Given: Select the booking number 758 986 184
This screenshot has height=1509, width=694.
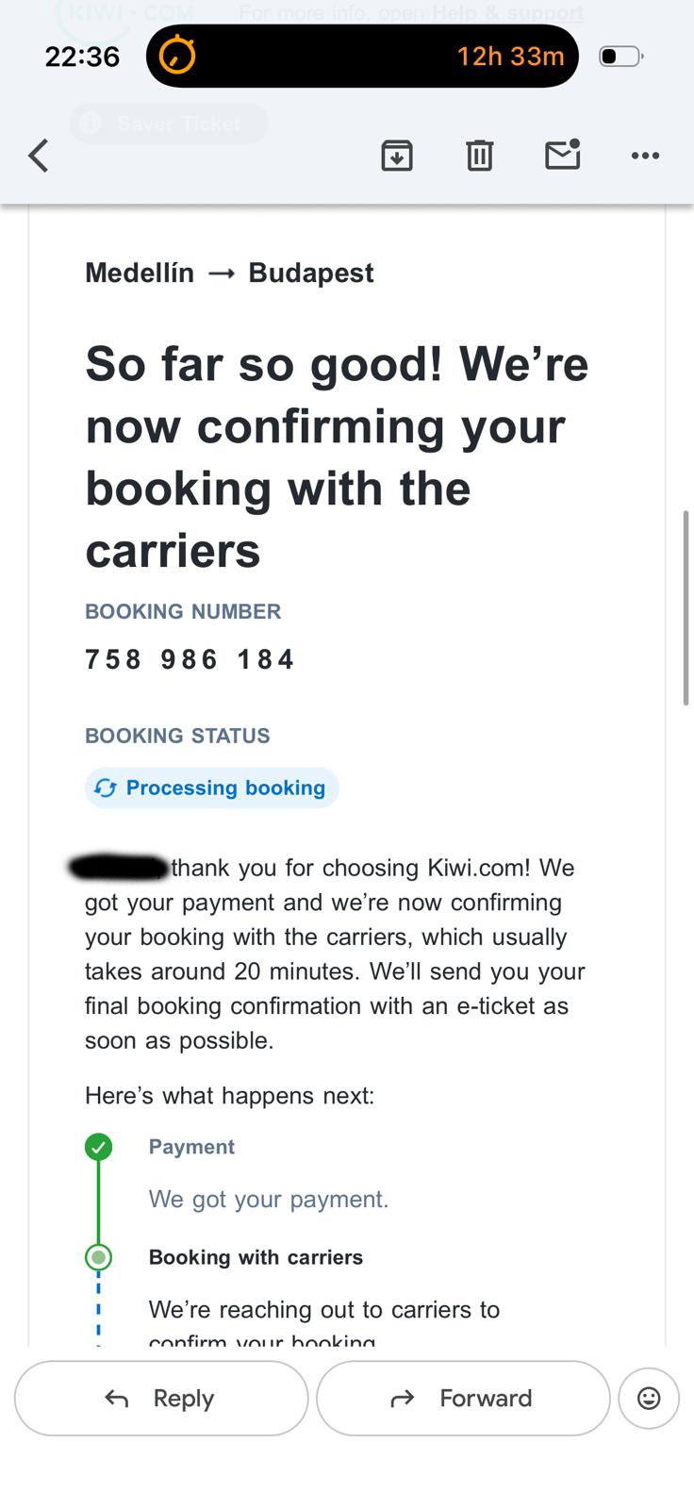Looking at the screenshot, I should (x=190, y=659).
